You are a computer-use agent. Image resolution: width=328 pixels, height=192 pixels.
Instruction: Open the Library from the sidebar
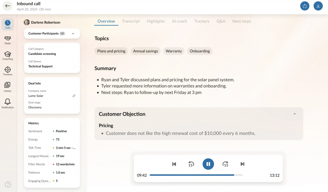pyautogui.click(x=7, y=86)
